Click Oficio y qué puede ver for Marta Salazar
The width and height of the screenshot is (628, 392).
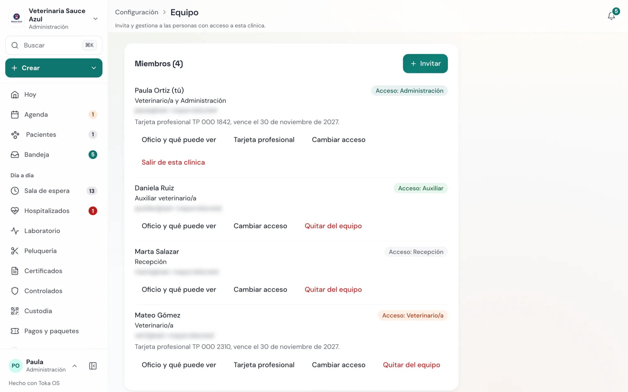point(179,289)
